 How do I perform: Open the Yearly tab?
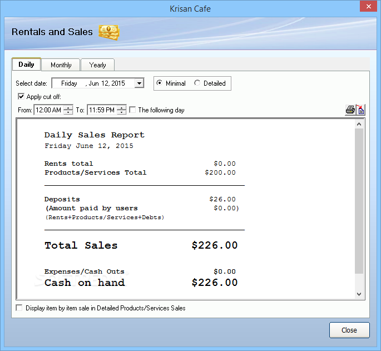[97, 65]
